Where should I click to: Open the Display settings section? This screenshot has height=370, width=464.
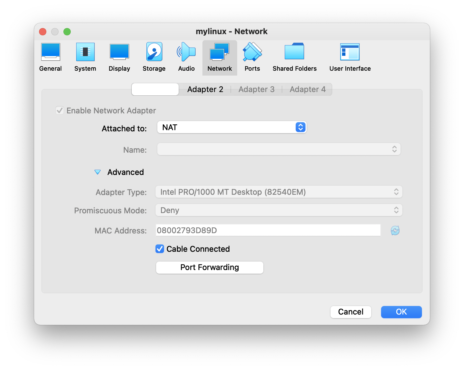pos(120,58)
